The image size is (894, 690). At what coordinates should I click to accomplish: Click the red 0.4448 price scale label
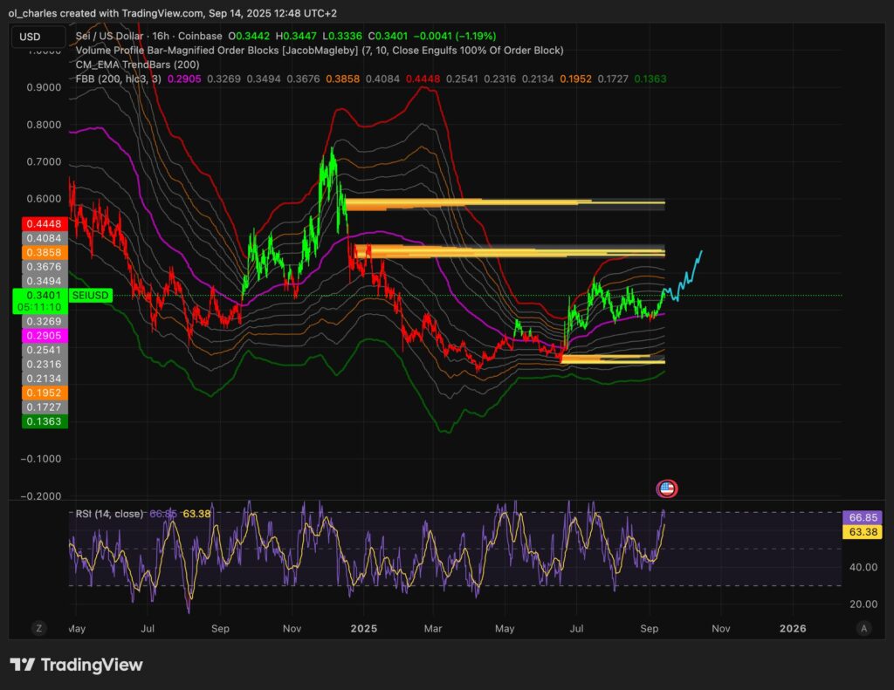tap(40, 223)
